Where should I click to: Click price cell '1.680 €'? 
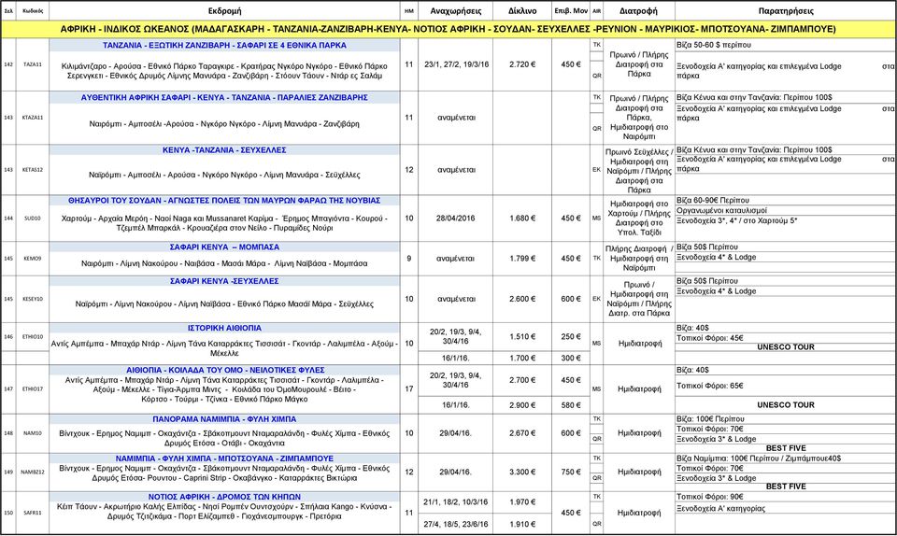pos(522,219)
